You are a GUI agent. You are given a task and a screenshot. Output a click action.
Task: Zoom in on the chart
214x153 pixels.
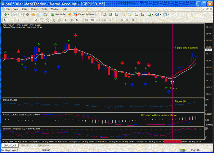[123, 14]
